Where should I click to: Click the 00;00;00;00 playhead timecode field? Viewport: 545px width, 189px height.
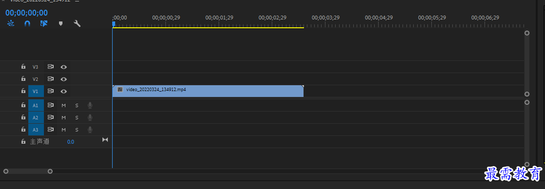(26, 13)
